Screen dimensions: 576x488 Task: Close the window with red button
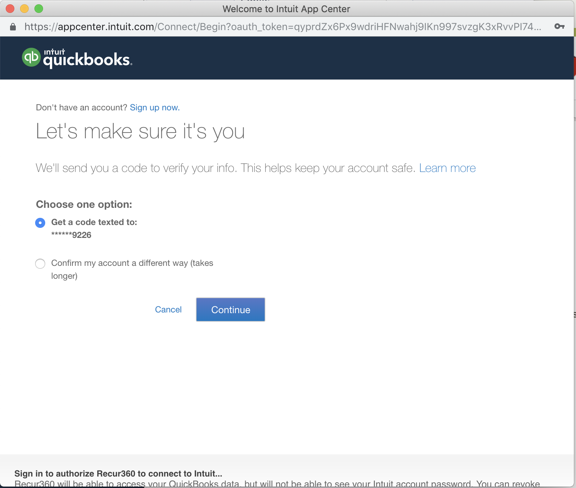pos(10,9)
